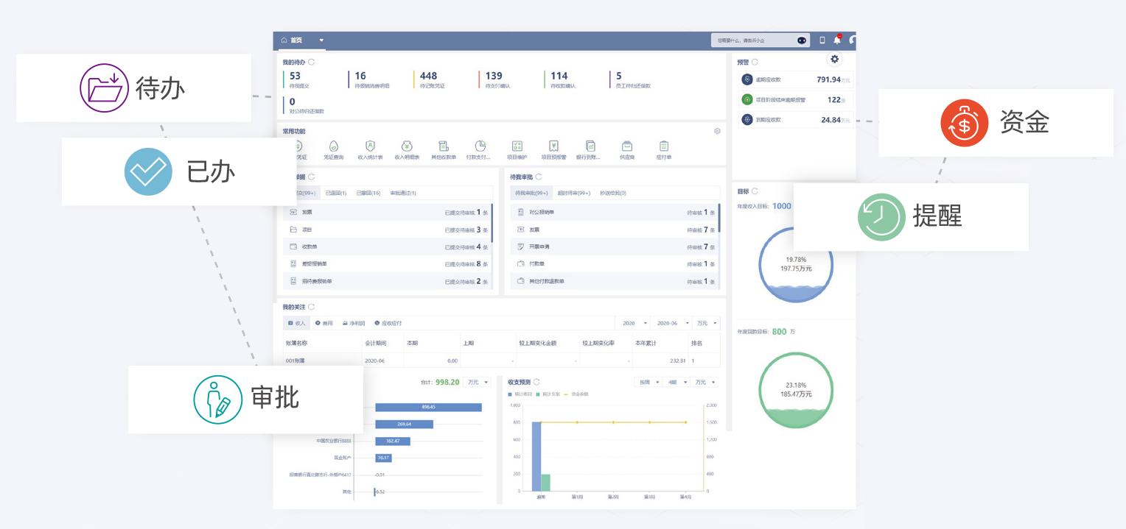Switch to the 超时待审(99+) tab

pos(573,193)
